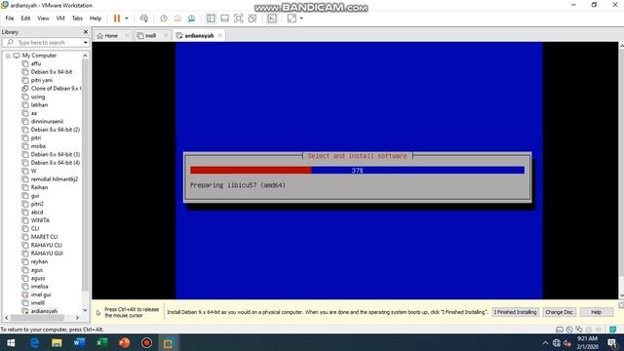
Task: Click Help in the install bar
Action: tap(596, 312)
